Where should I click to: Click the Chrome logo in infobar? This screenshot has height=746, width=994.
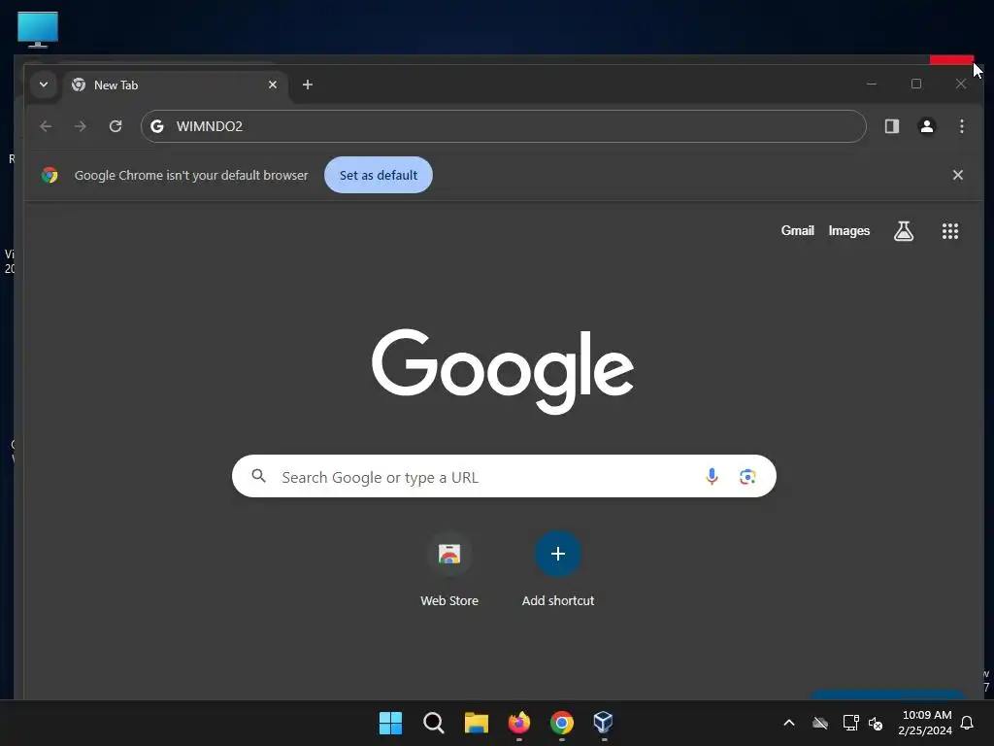(50, 175)
